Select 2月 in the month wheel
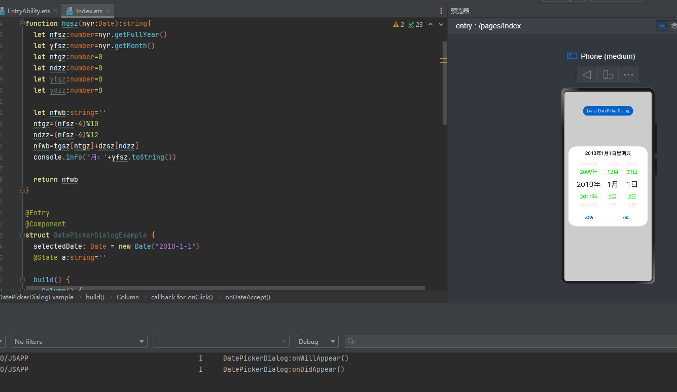 [613, 197]
